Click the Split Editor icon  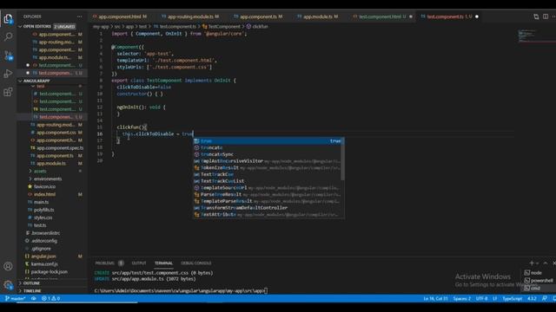(546, 16)
